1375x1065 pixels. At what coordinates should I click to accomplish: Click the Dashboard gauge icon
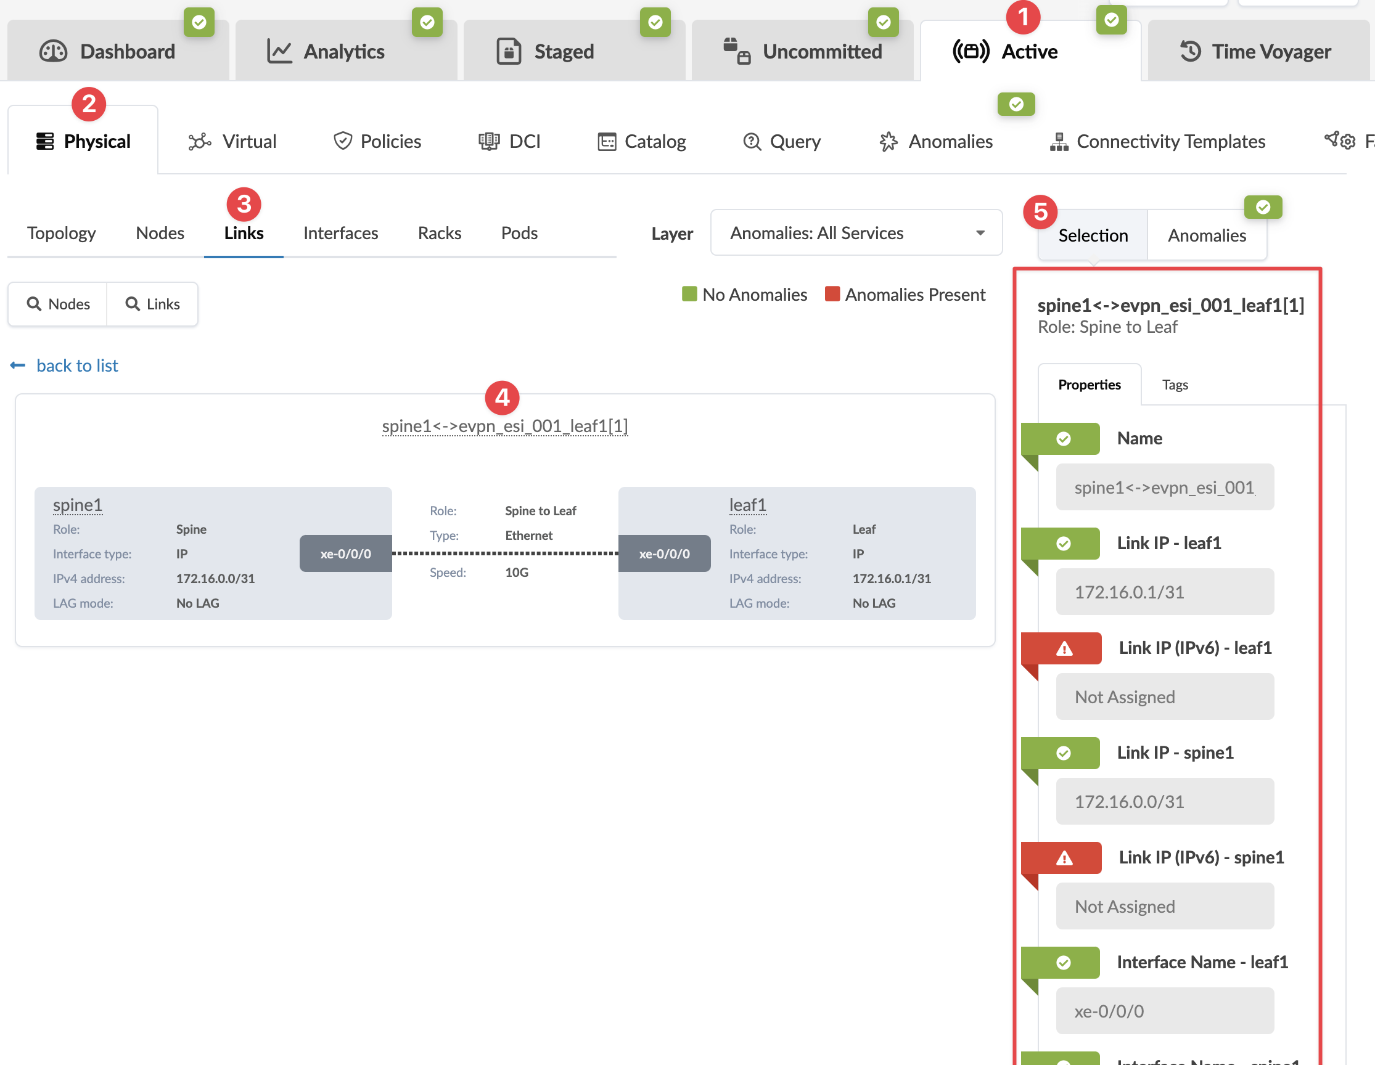click(53, 52)
